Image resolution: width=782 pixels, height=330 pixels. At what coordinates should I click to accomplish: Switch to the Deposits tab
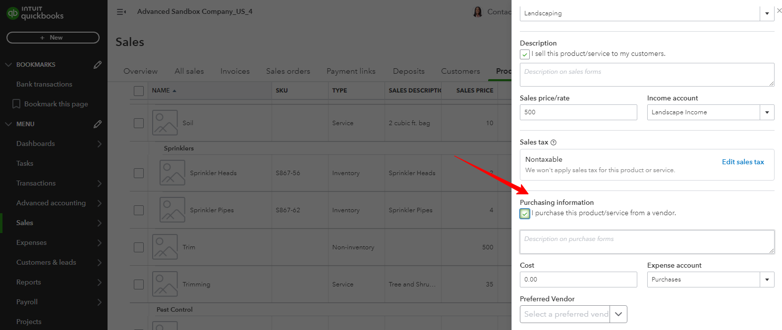click(409, 71)
